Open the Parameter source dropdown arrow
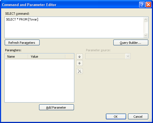This screenshot has height=123, width=153. [x=128, y=56]
